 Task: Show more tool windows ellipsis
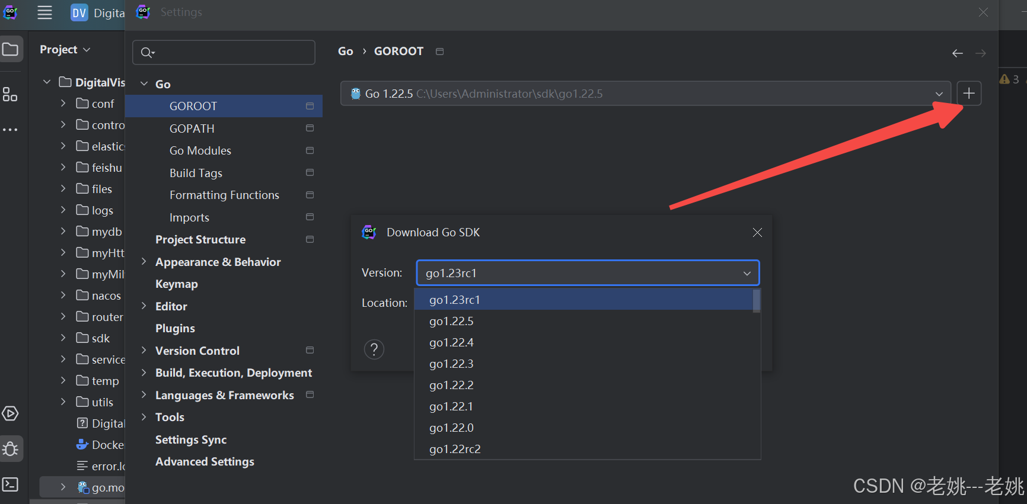click(10, 130)
